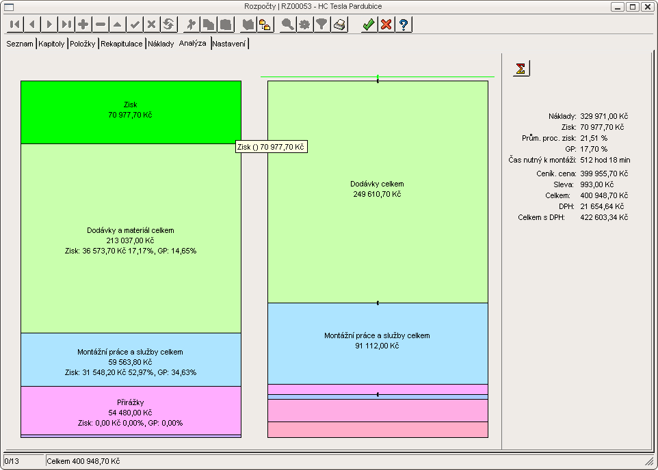Click the green Zisk chart segment
The image size is (658, 470).
pos(131,111)
